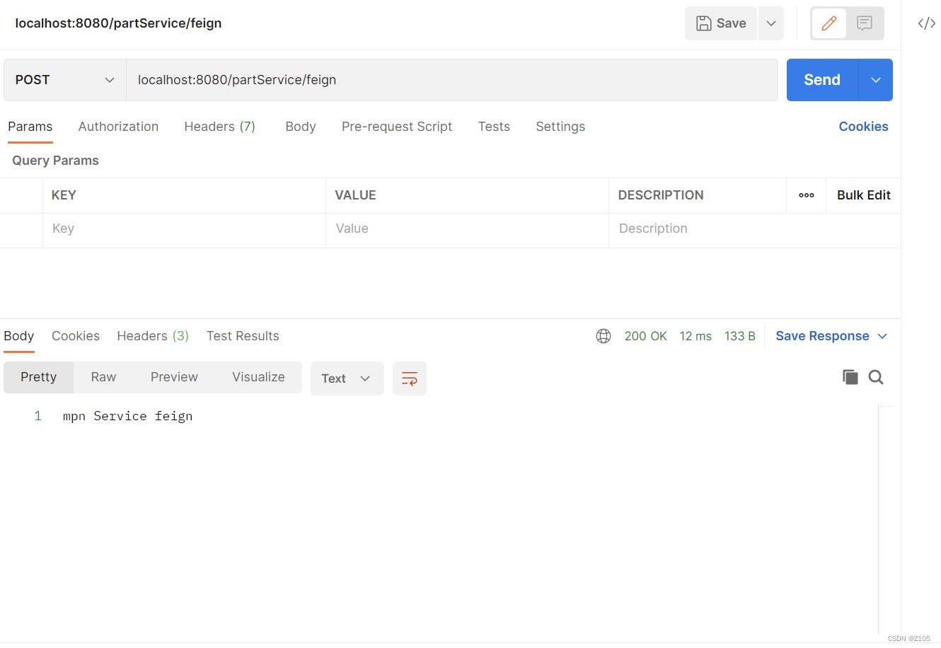Click the 12 ms response time
Image resolution: width=941 pixels, height=648 pixels.
(x=695, y=336)
